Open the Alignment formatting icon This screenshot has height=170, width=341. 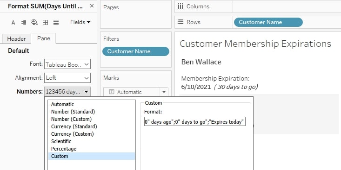pyautogui.click(x=24, y=22)
